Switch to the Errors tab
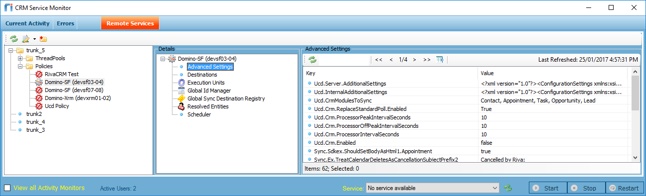646x196 pixels. coord(65,23)
